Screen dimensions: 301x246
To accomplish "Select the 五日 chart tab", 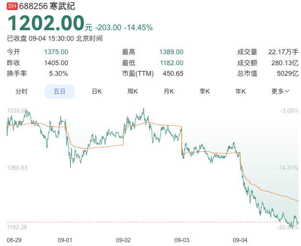I will tap(60, 91).
